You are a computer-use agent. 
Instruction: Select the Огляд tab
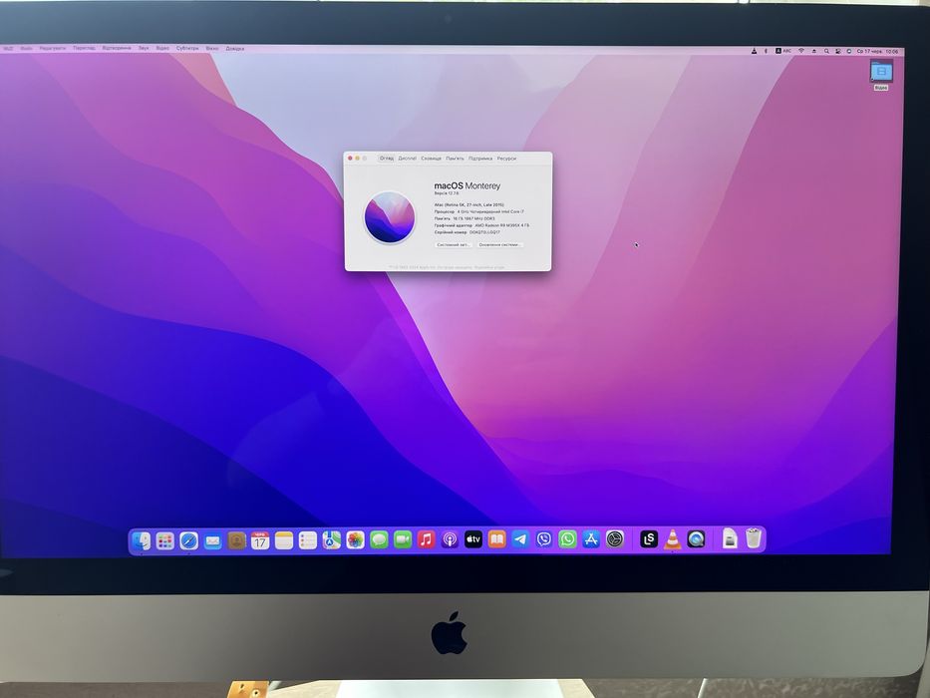[x=387, y=159]
